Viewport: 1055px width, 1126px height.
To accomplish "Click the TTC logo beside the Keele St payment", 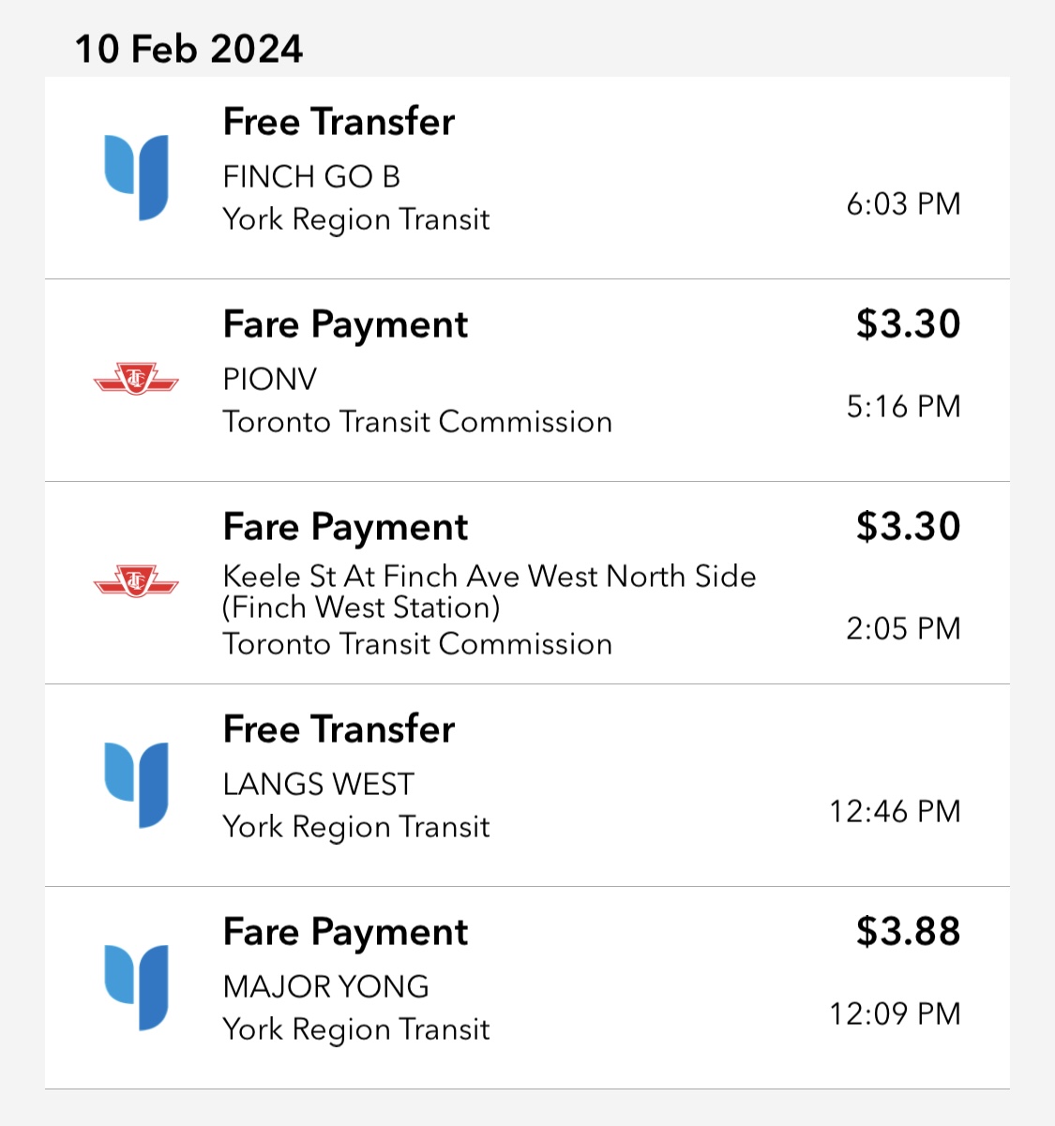I will click(136, 582).
